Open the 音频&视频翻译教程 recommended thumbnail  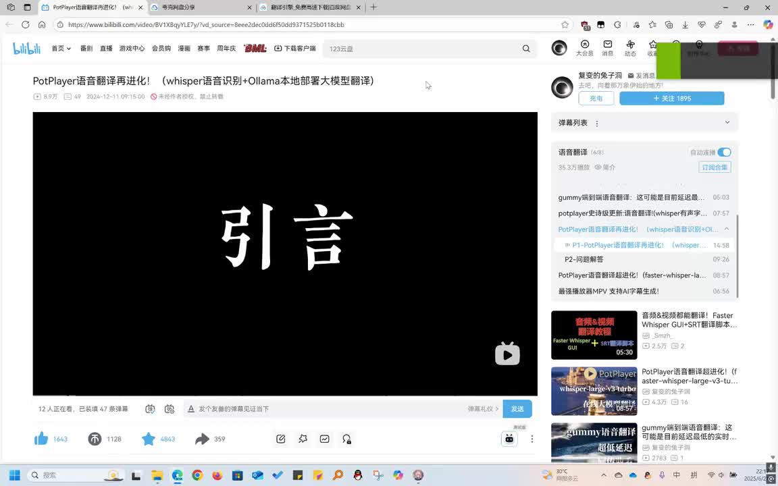point(594,335)
